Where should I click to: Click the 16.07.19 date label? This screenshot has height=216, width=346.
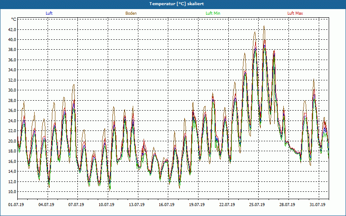click(167, 205)
